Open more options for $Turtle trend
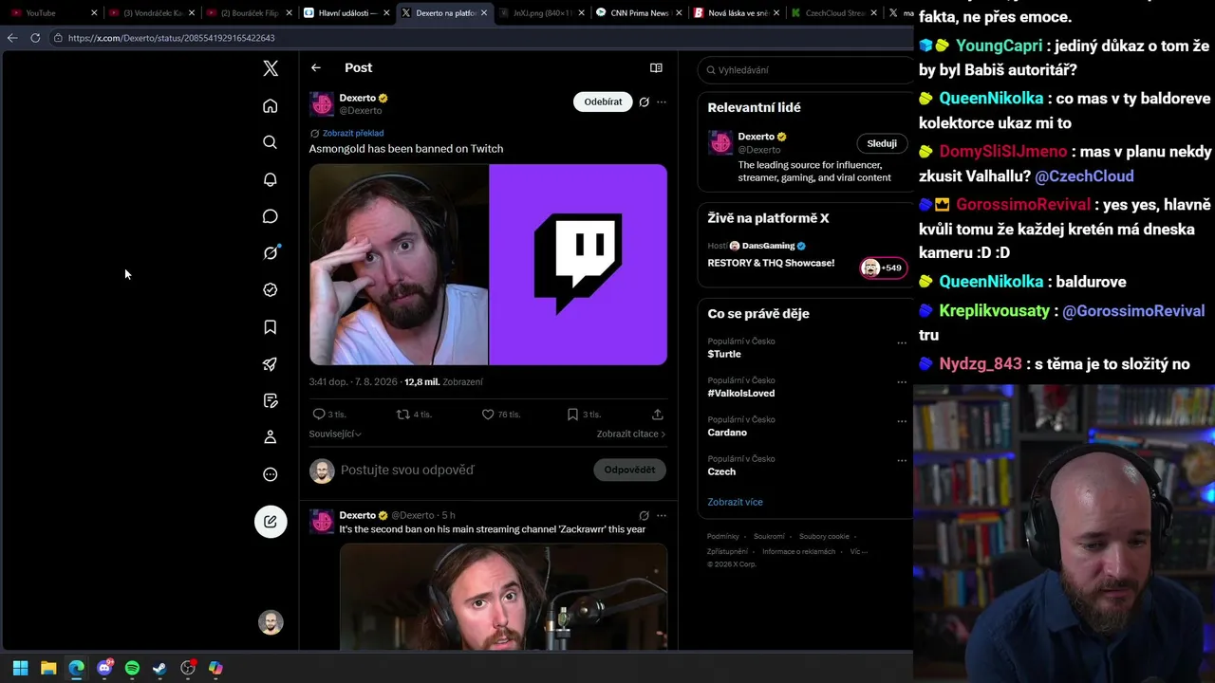The image size is (1215, 683). coord(902,342)
